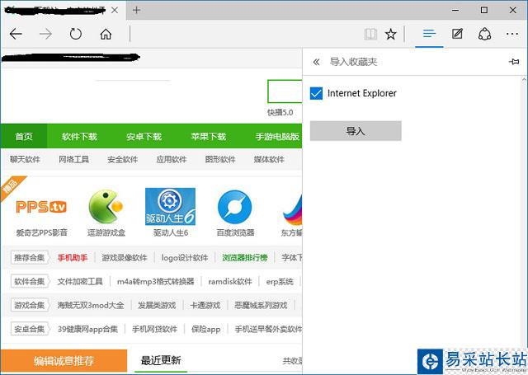Viewport: 528px width, 375px height.
Task: Open the home page
Action: (106, 34)
